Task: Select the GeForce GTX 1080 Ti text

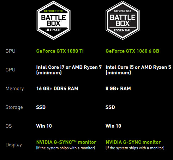Action: coord(60,51)
